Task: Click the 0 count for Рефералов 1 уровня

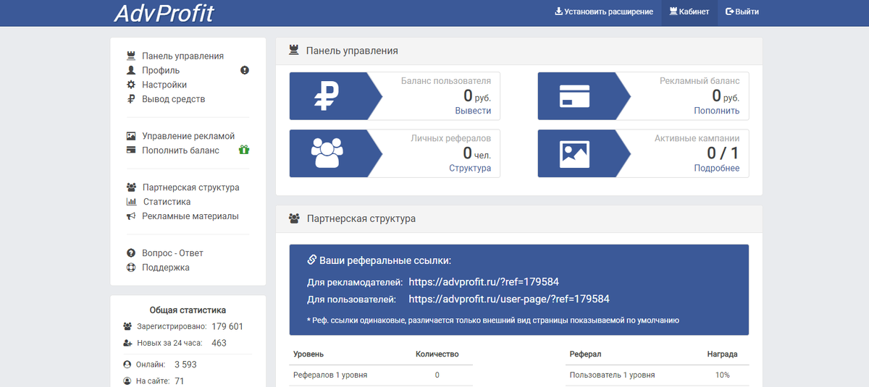Action: pyautogui.click(x=437, y=375)
